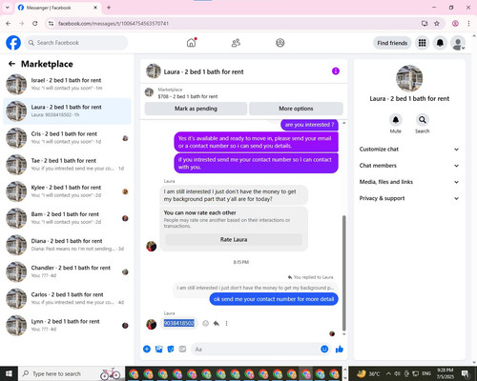Search in conversation magnifier icon
477x381 pixels.
(x=423, y=120)
